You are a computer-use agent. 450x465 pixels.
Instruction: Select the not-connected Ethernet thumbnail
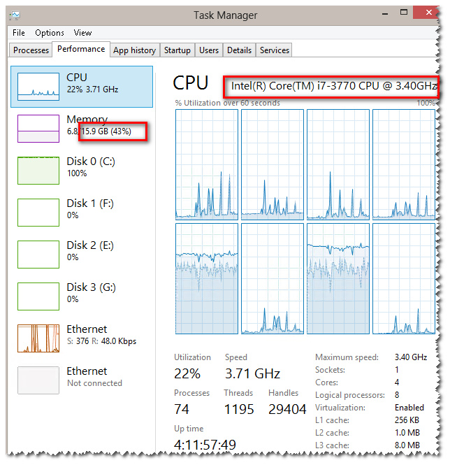coord(38,380)
